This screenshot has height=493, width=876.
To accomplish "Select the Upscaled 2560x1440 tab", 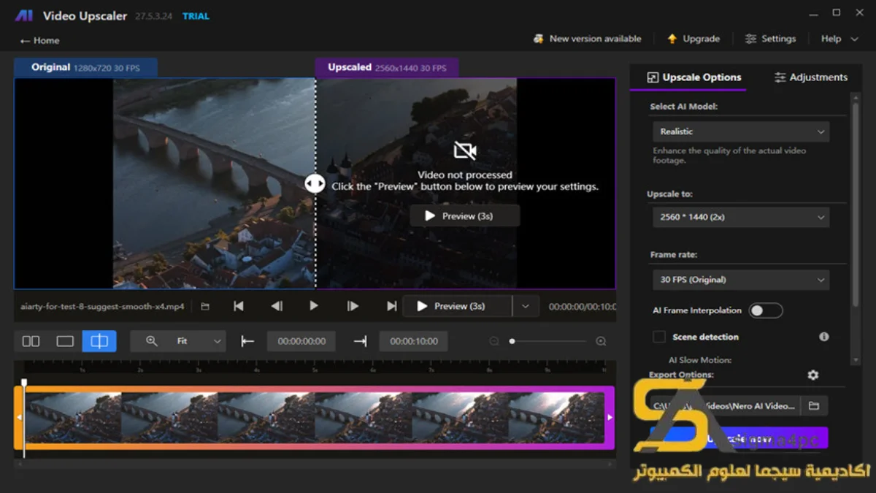I will (387, 68).
